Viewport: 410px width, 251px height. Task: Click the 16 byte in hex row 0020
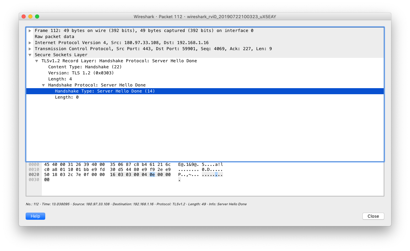(x=113, y=175)
